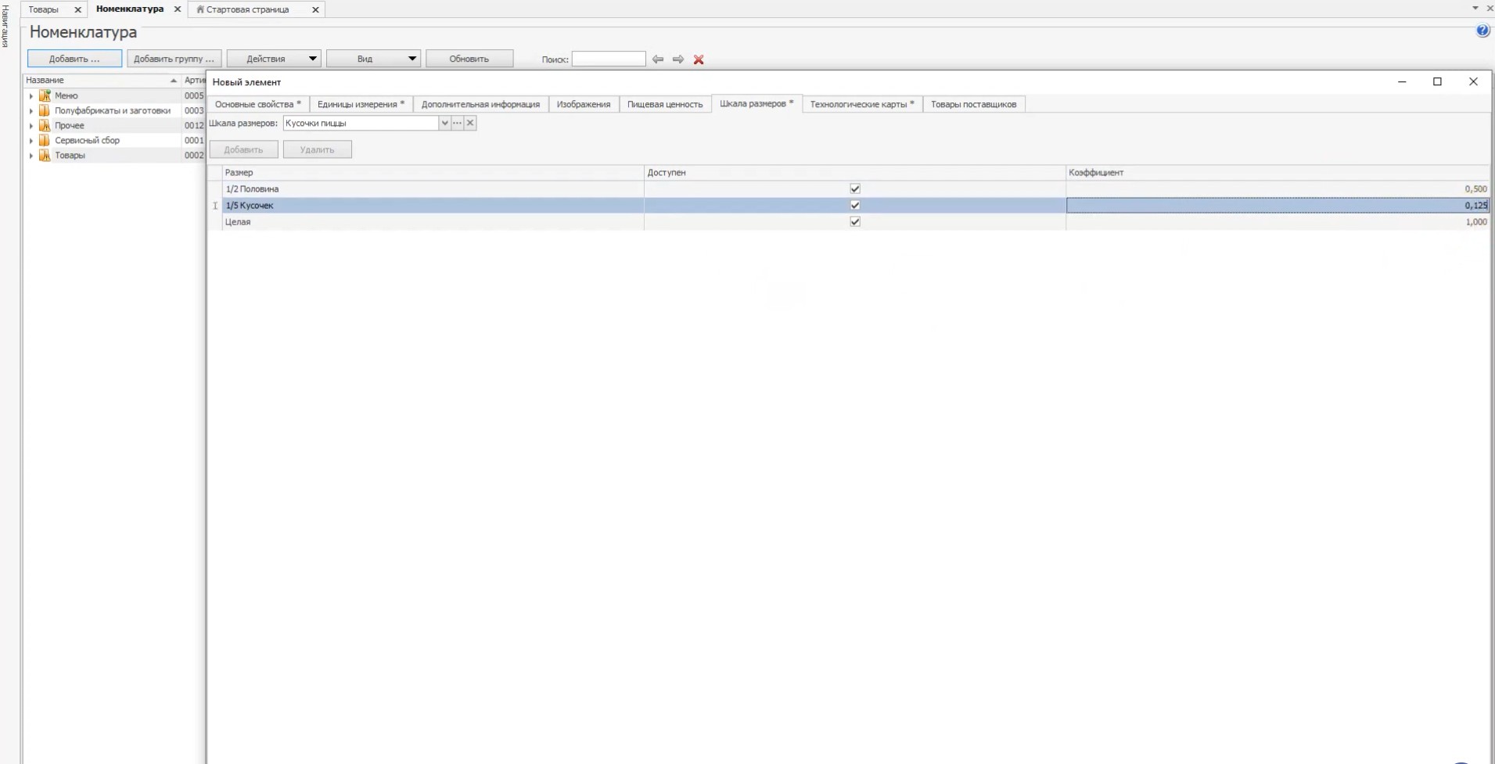
Task: Click the previous search result arrow
Action: point(658,59)
